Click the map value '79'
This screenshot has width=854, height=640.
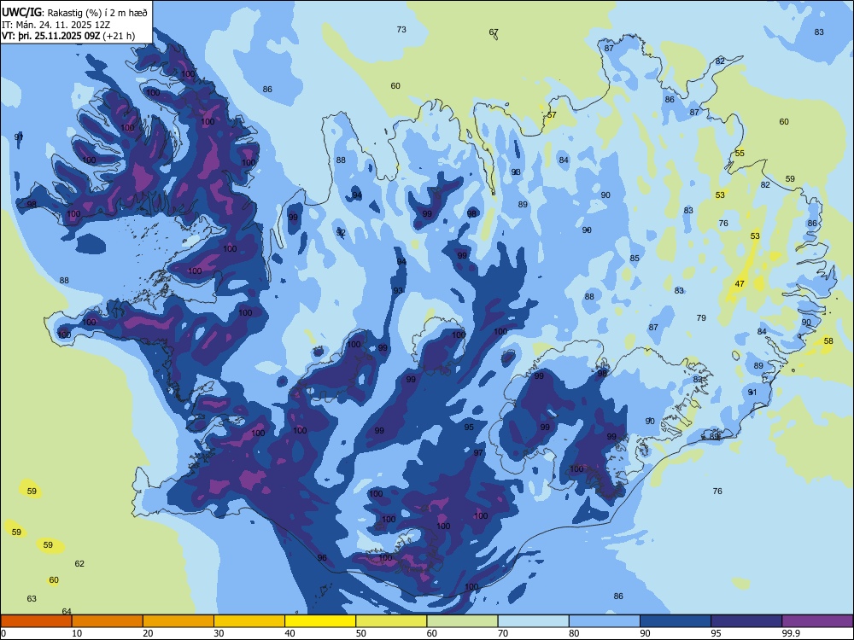tap(701, 317)
